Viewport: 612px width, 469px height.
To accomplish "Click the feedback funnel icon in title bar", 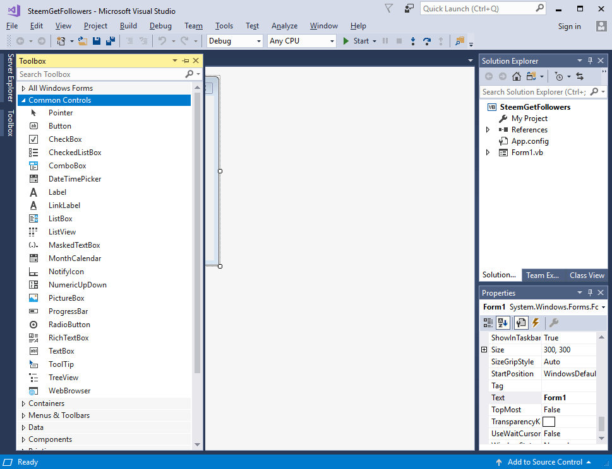I will click(389, 8).
